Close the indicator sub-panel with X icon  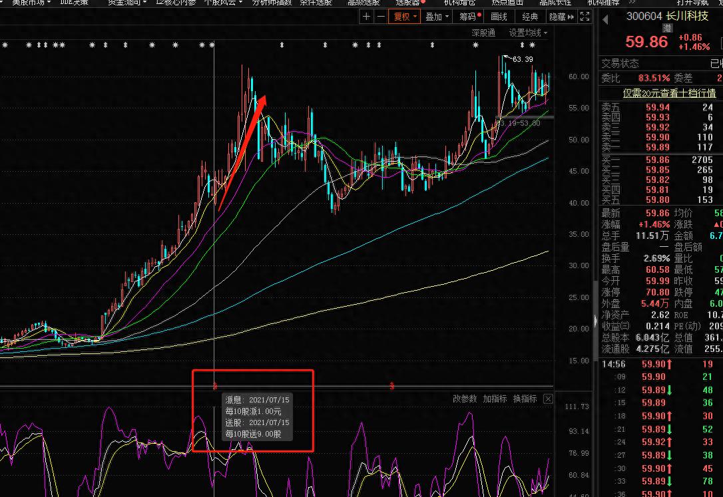coord(548,399)
